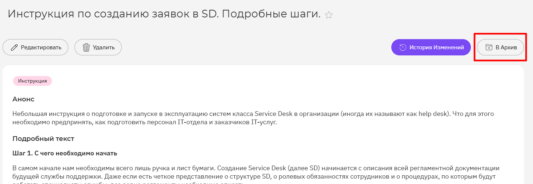
Task: Delete the article with Удалить
Action: (x=98, y=47)
